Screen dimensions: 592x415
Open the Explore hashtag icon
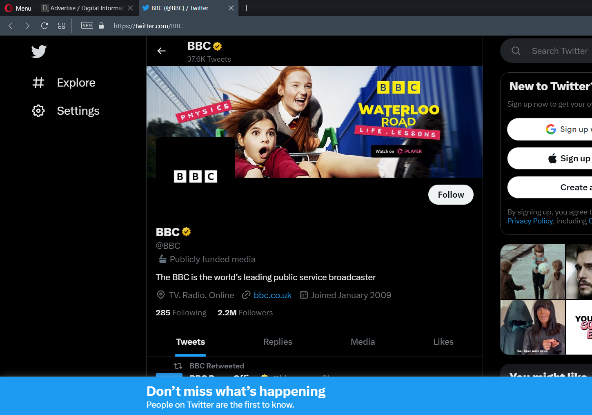coord(38,83)
